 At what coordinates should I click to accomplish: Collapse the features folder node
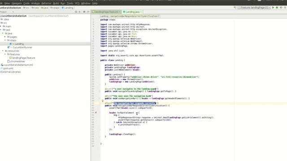coord(5,54)
